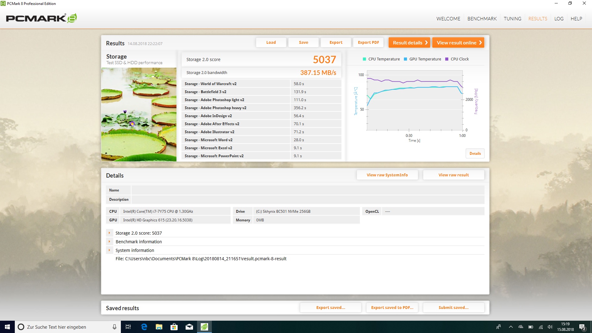Open Microsoft Store taskbar icon

point(174,327)
